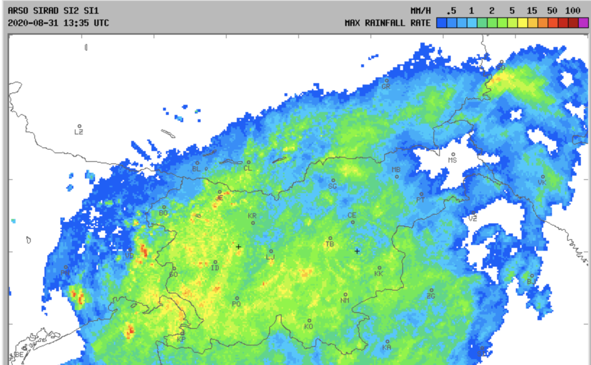Click the 100 value on legend scale
Image resolution: width=591 pixels, height=365 pixels.
coord(573,10)
